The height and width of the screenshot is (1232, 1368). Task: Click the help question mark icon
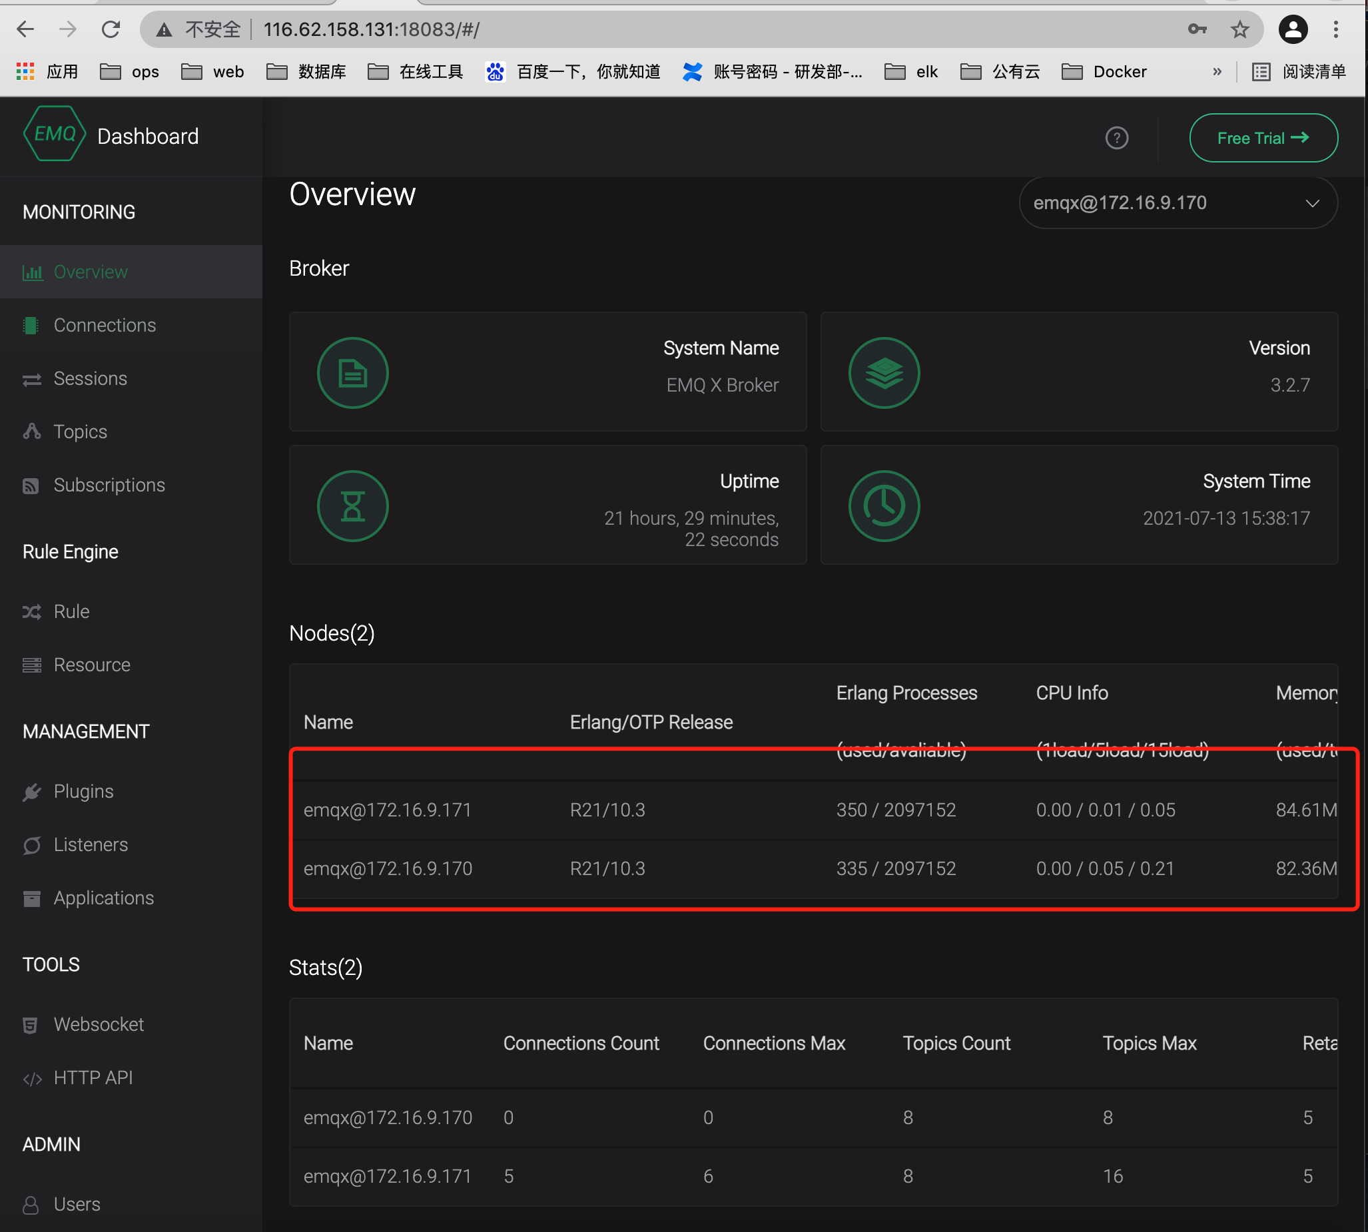1116,138
